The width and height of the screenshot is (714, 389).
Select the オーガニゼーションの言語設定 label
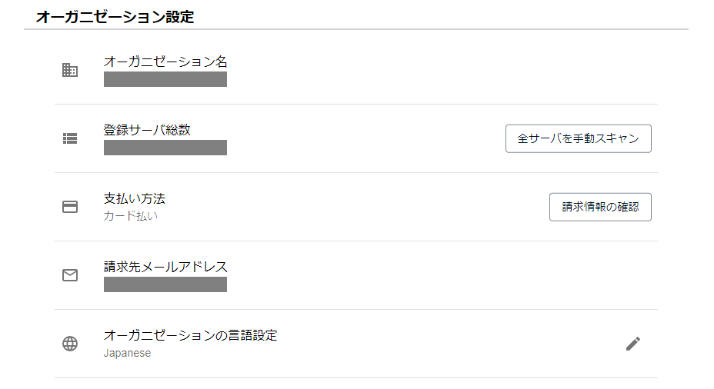pyautogui.click(x=190, y=335)
